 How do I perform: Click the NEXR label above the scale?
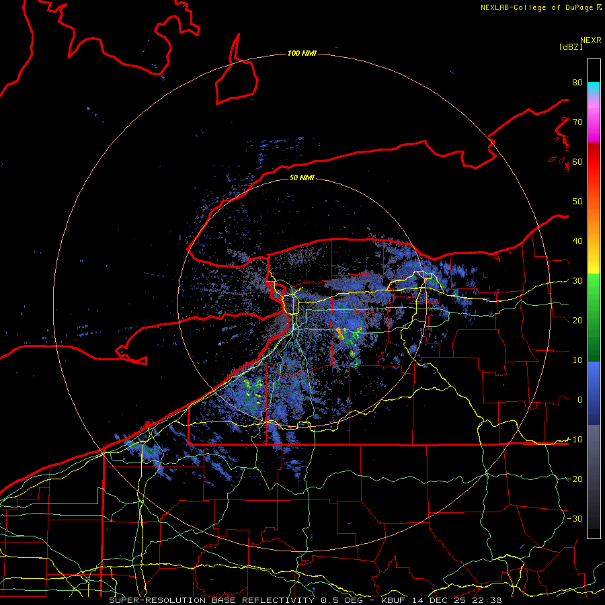[x=591, y=40]
